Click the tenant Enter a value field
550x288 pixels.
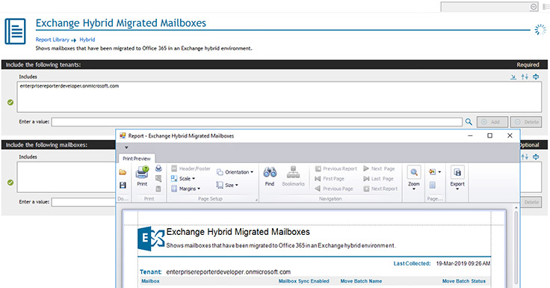point(257,122)
